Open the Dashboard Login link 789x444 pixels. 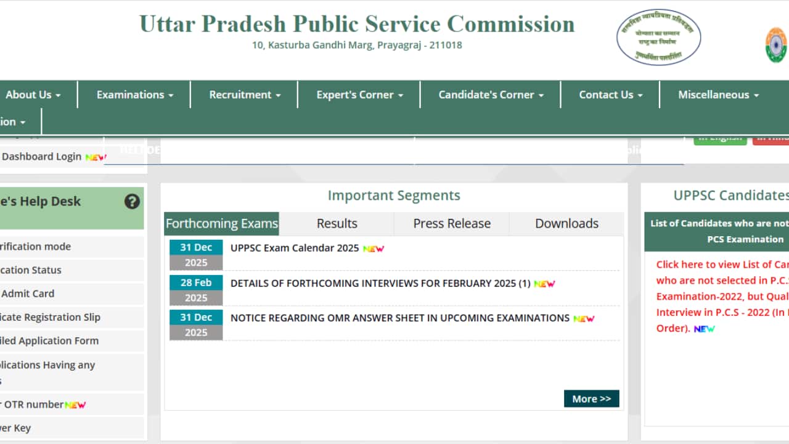click(42, 156)
